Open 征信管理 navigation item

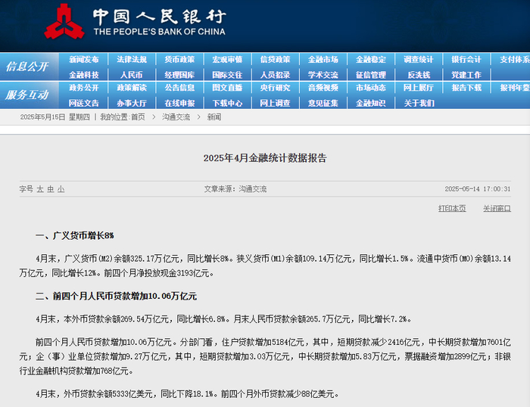(371, 75)
